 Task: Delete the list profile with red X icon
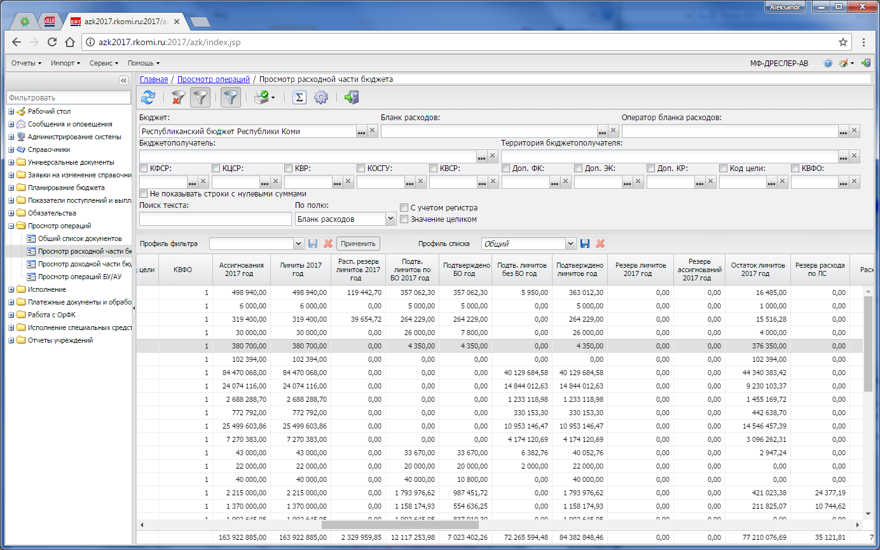click(x=600, y=244)
